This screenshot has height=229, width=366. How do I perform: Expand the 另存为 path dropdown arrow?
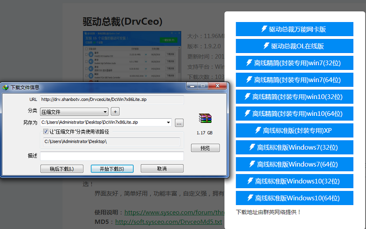tap(168, 122)
